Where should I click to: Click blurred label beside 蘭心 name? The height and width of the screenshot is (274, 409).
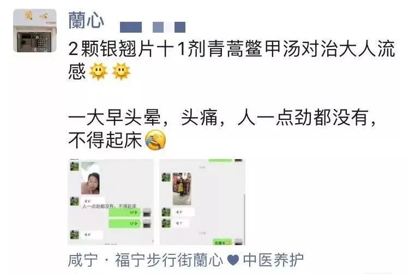pos(153,27)
